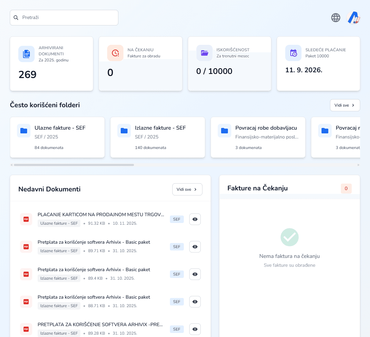The image size is (370, 337).
Task: Click the usage folder icon
Action: click(x=205, y=53)
